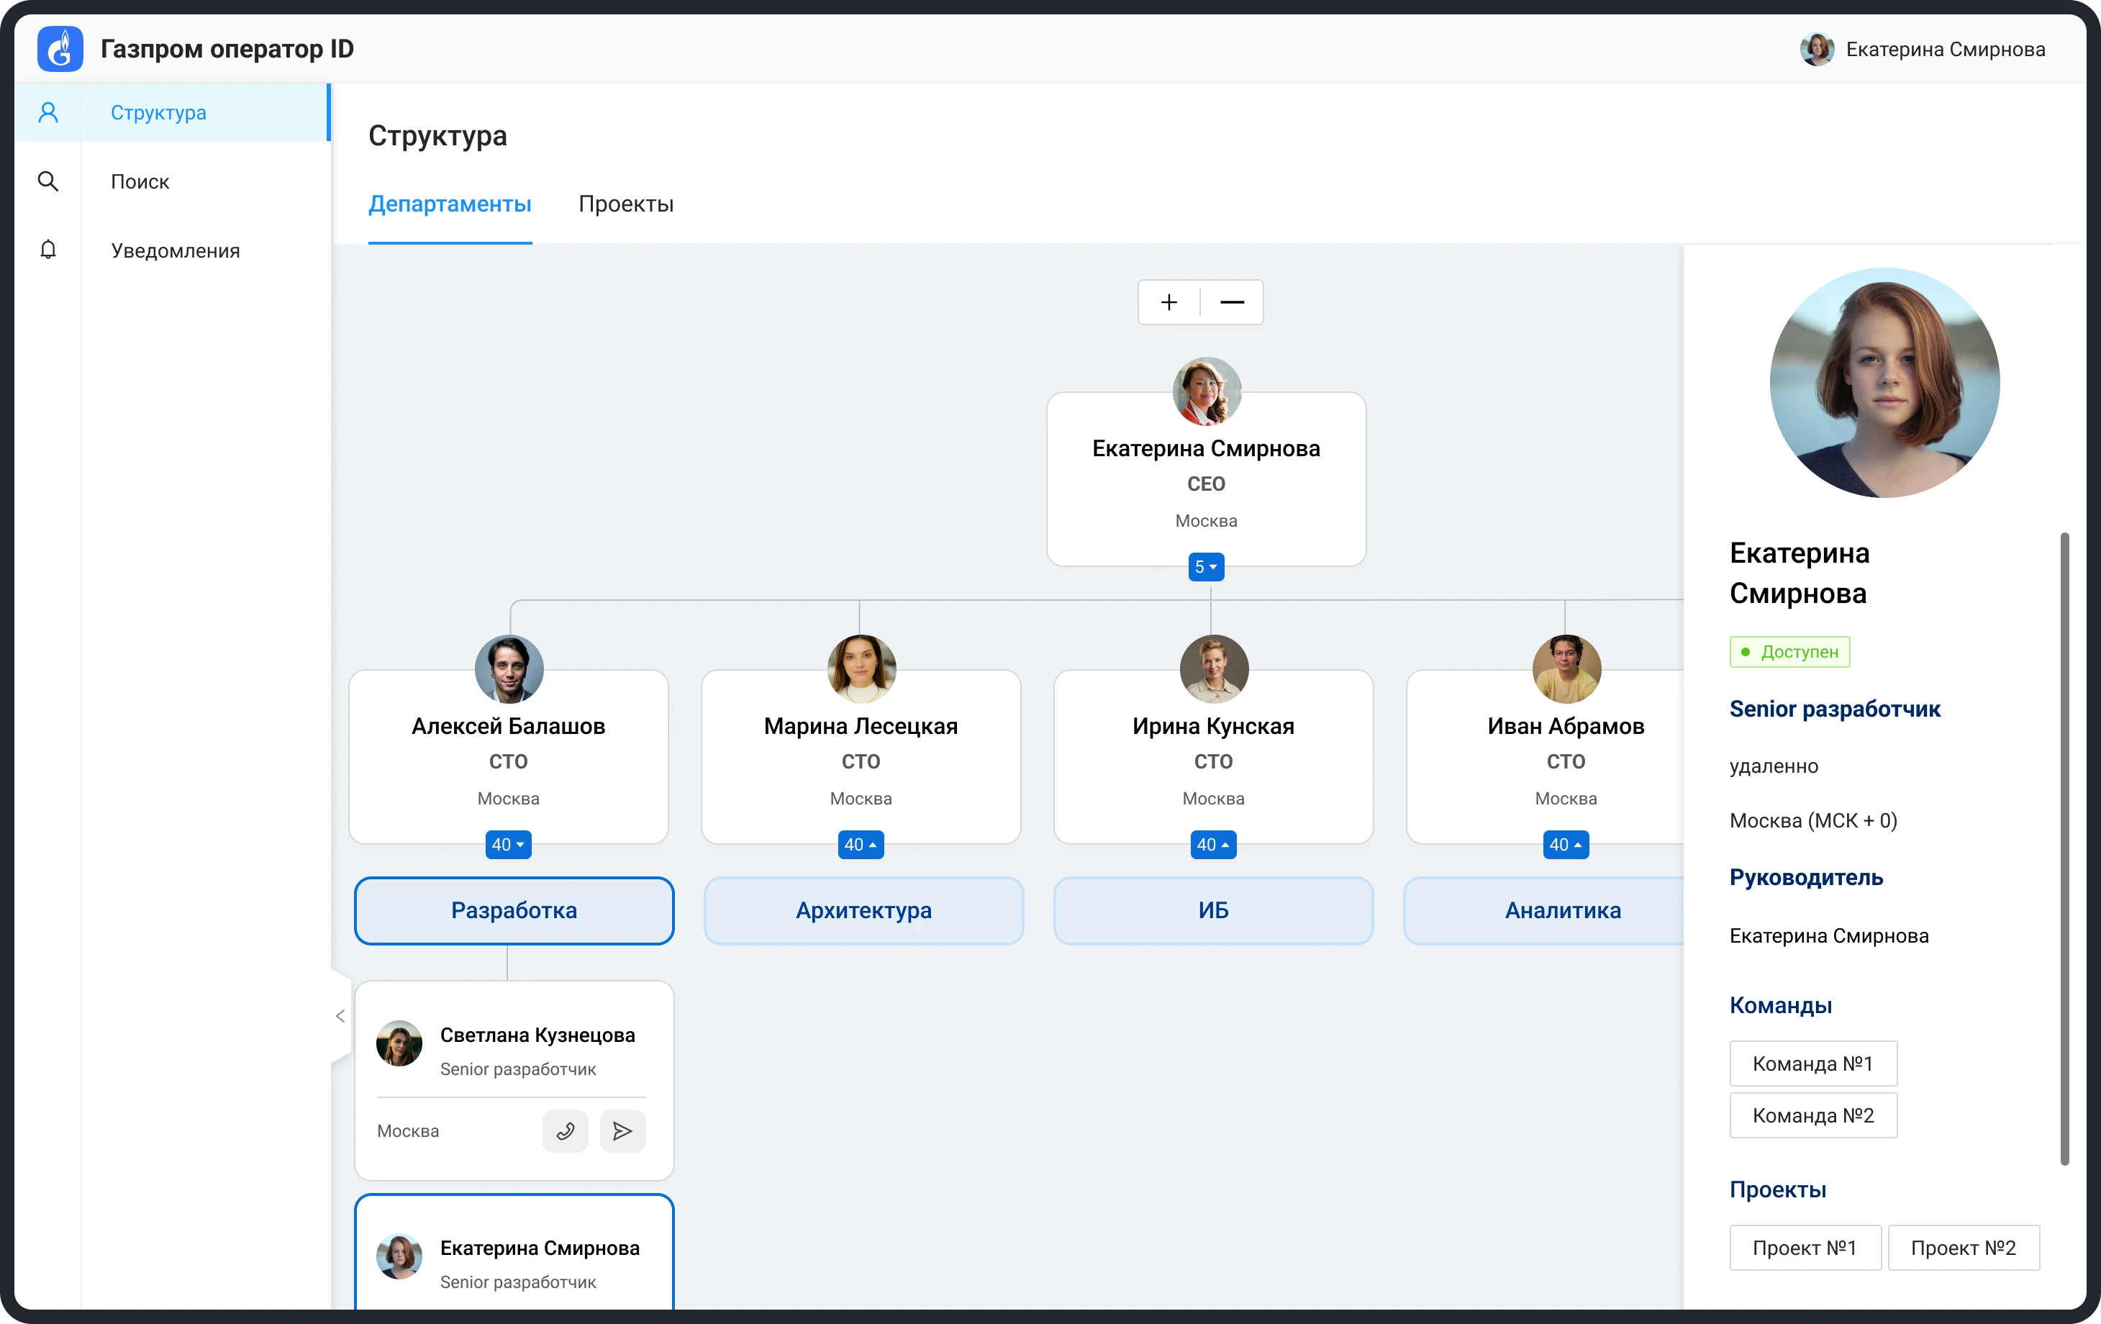2101x1324 pixels.
Task: Open Поиск in the sidebar menu
Action: (x=140, y=181)
